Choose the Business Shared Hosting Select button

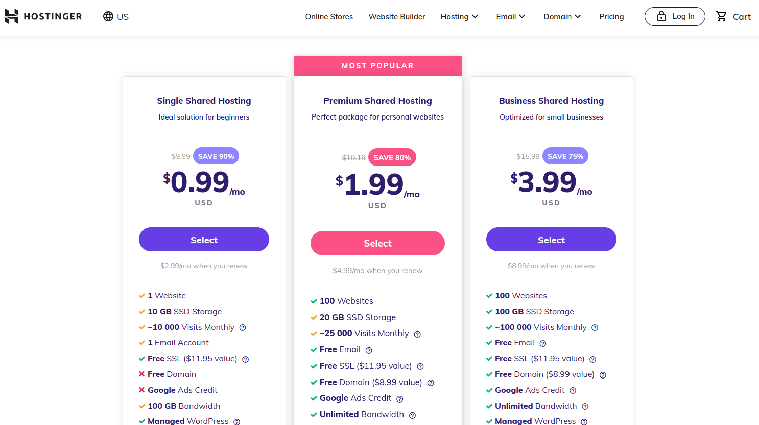[x=551, y=240]
